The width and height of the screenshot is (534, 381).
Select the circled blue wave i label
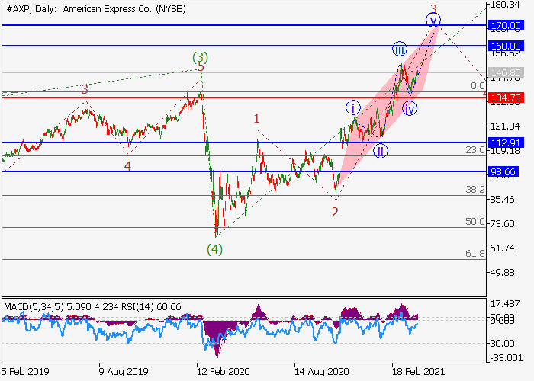click(353, 108)
